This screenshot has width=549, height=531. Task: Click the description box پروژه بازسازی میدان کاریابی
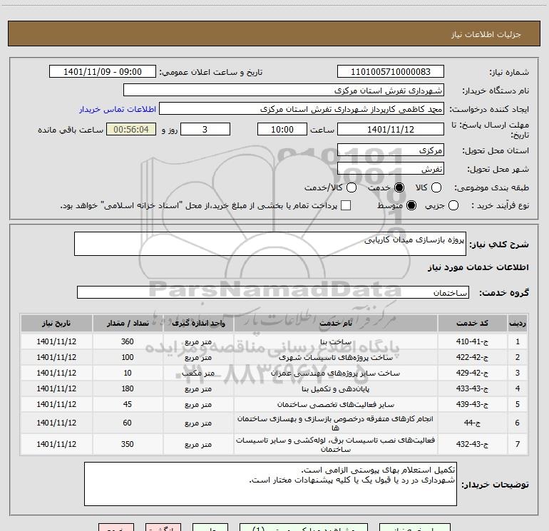(270, 244)
